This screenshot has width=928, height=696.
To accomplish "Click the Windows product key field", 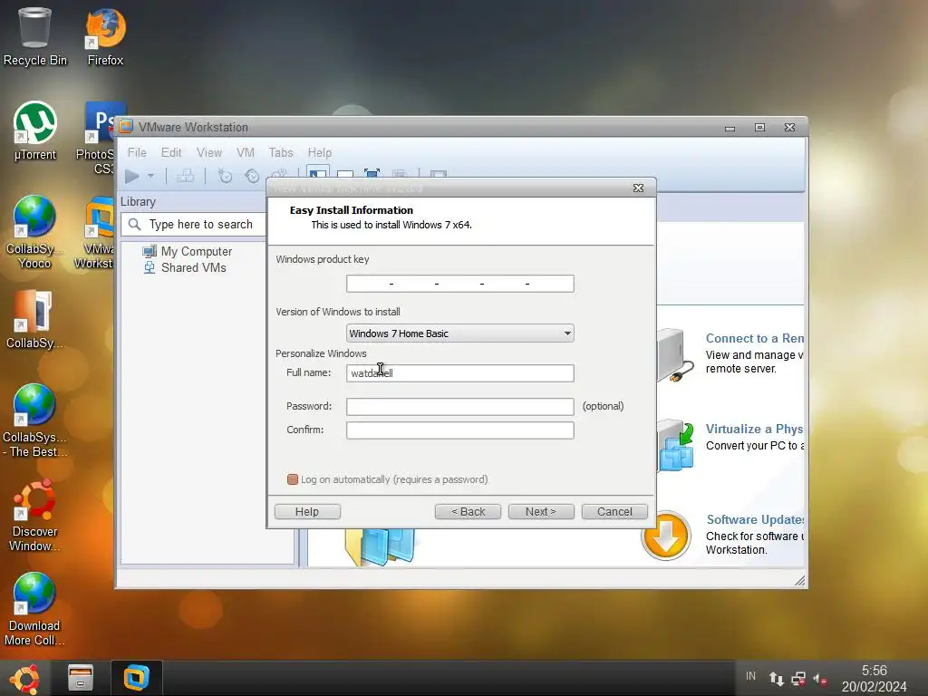I will [459, 284].
